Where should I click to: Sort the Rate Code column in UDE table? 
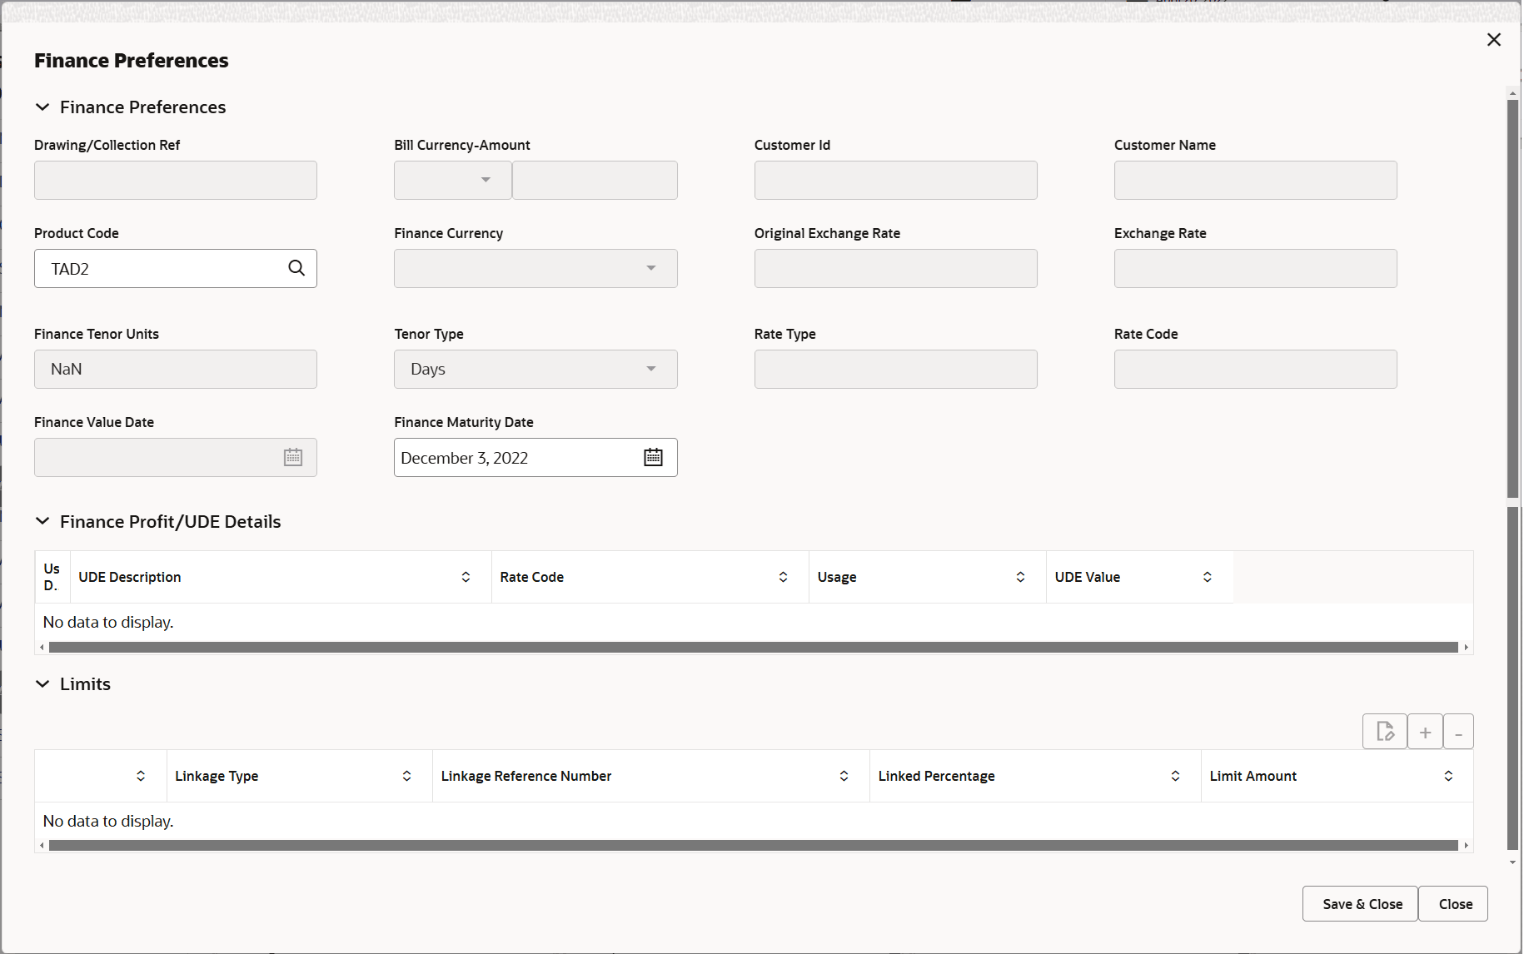pos(783,576)
